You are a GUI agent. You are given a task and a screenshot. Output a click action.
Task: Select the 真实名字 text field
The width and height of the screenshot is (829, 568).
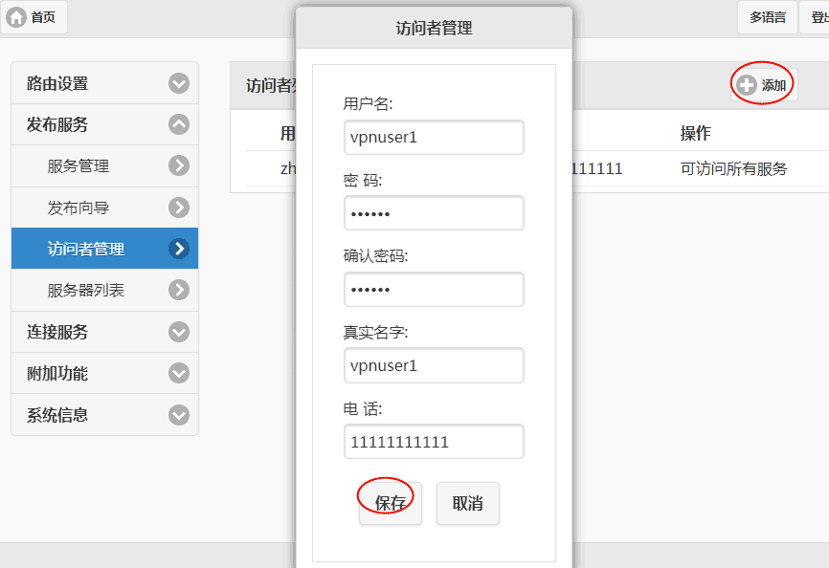tap(434, 365)
